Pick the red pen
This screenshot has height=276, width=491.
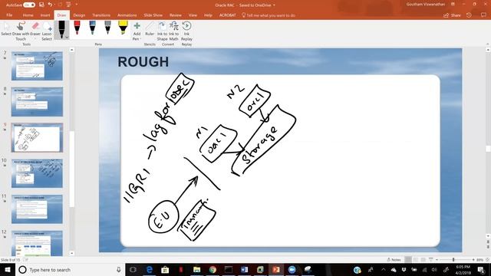77,28
